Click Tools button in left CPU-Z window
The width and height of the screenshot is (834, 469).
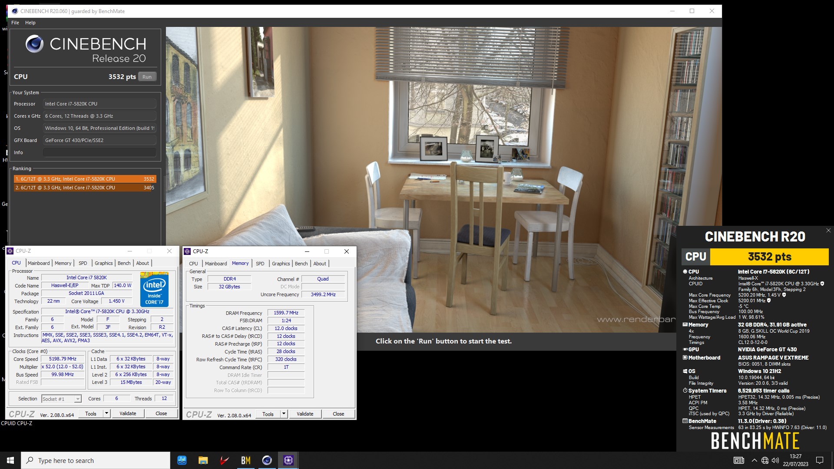tap(91, 413)
